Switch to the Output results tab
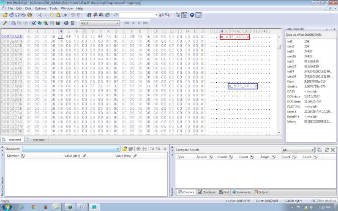 (261, 192)
